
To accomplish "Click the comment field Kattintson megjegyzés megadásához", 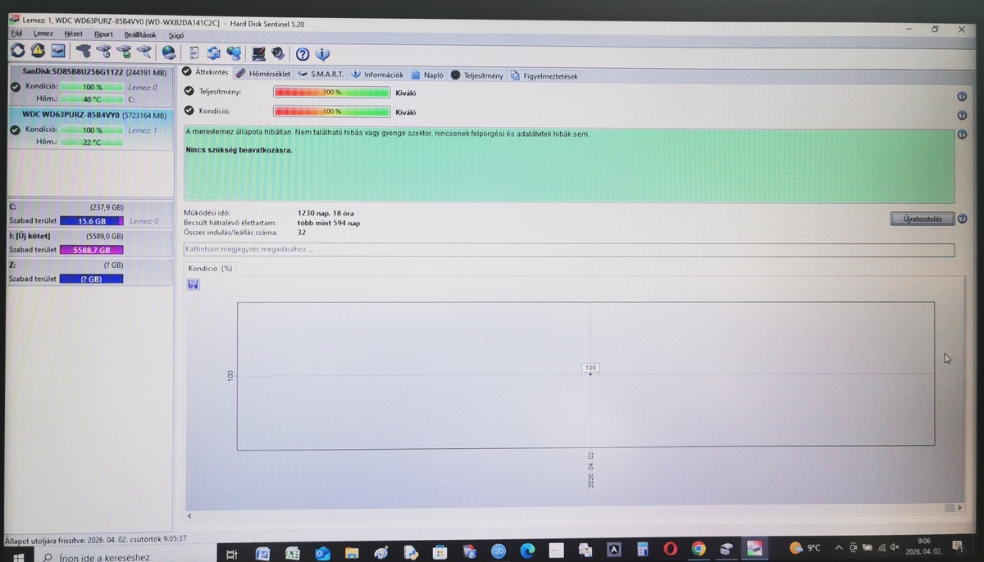I will 568,249.
